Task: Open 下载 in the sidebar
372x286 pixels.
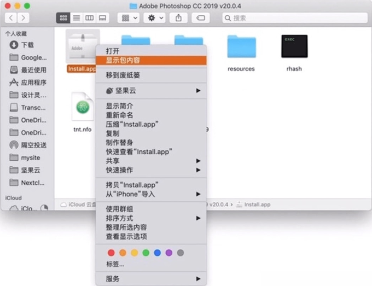Action: 27,45
